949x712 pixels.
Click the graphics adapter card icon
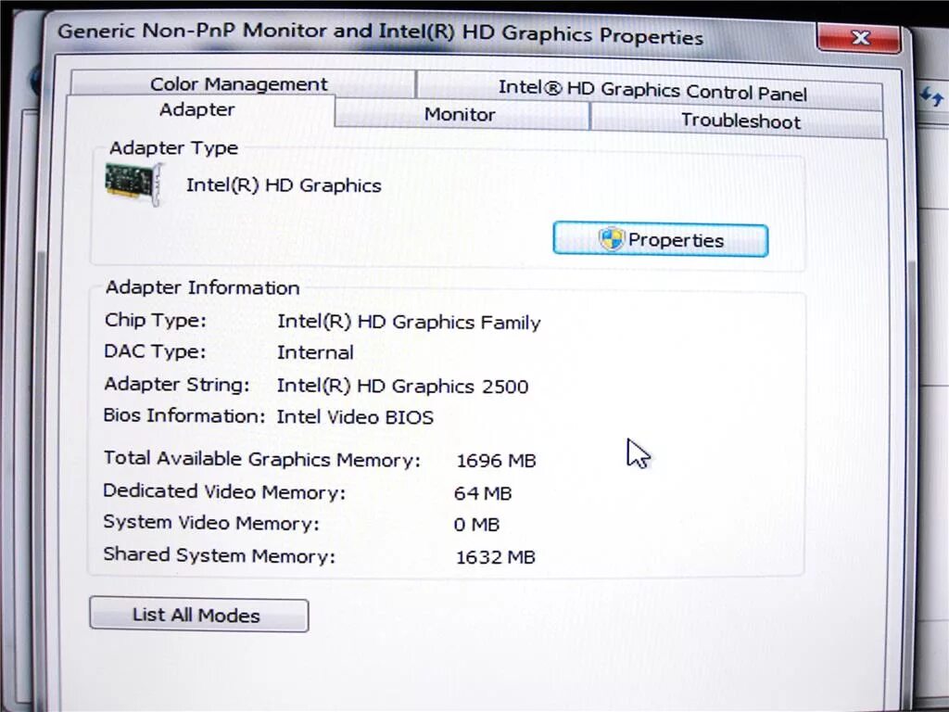pyautogui.click(x=133, y=184)
